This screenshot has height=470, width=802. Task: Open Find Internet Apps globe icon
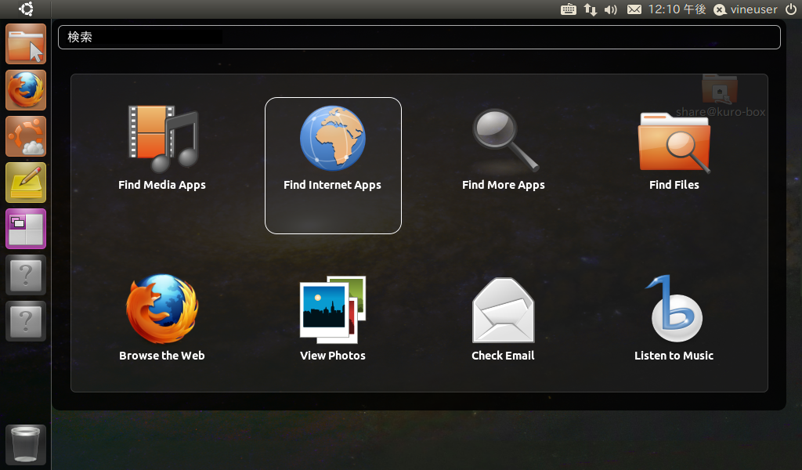coord(332,138)
